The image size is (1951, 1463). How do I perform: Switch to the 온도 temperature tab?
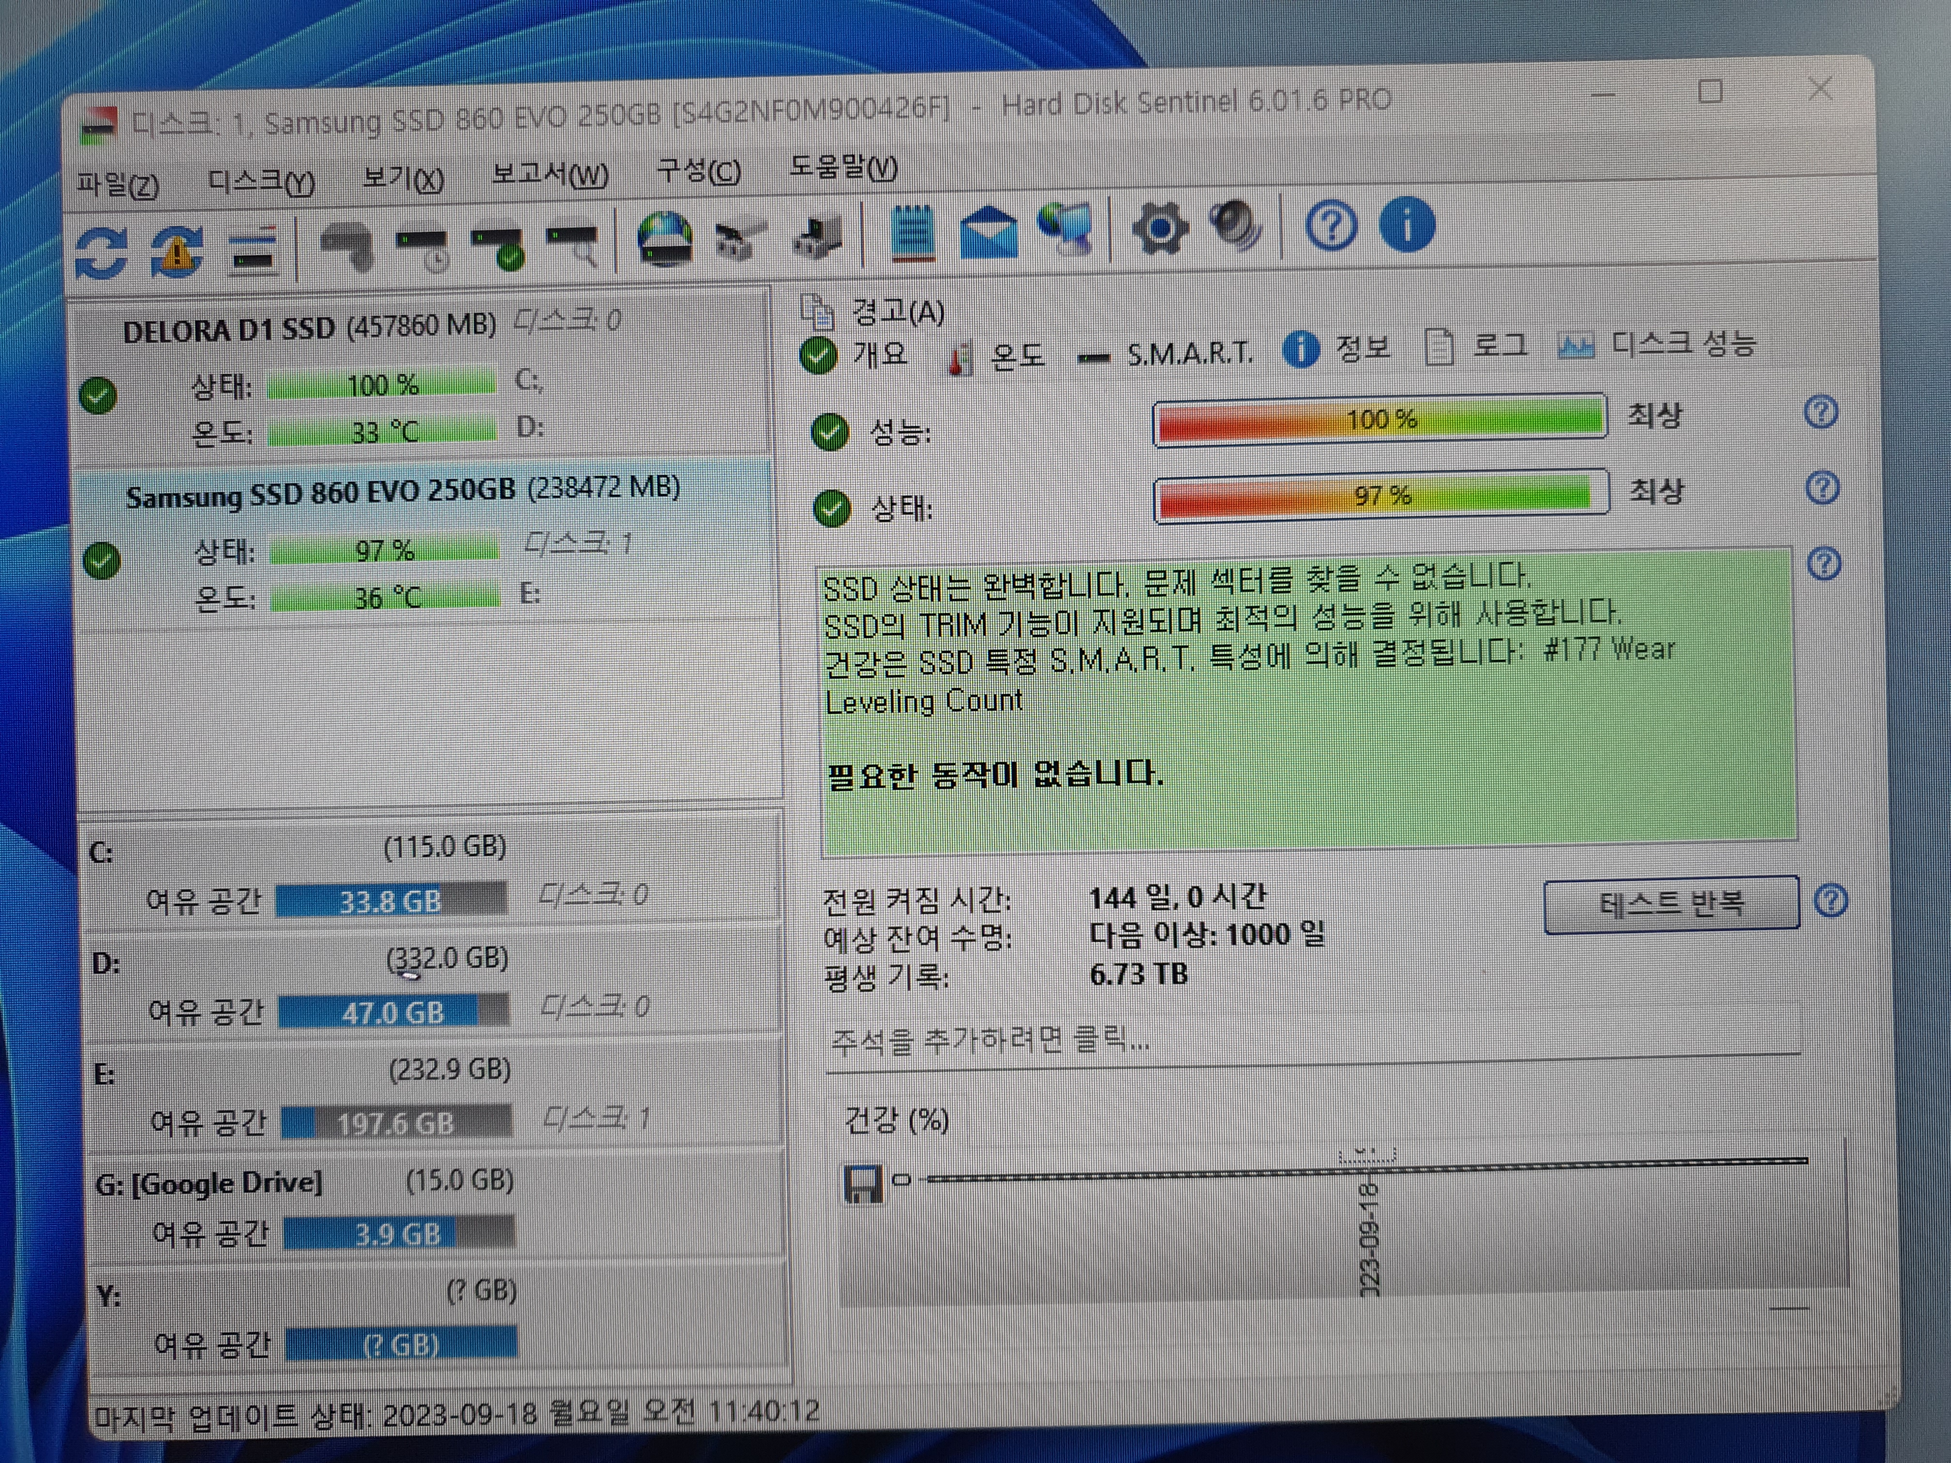[x=996, y=356]
